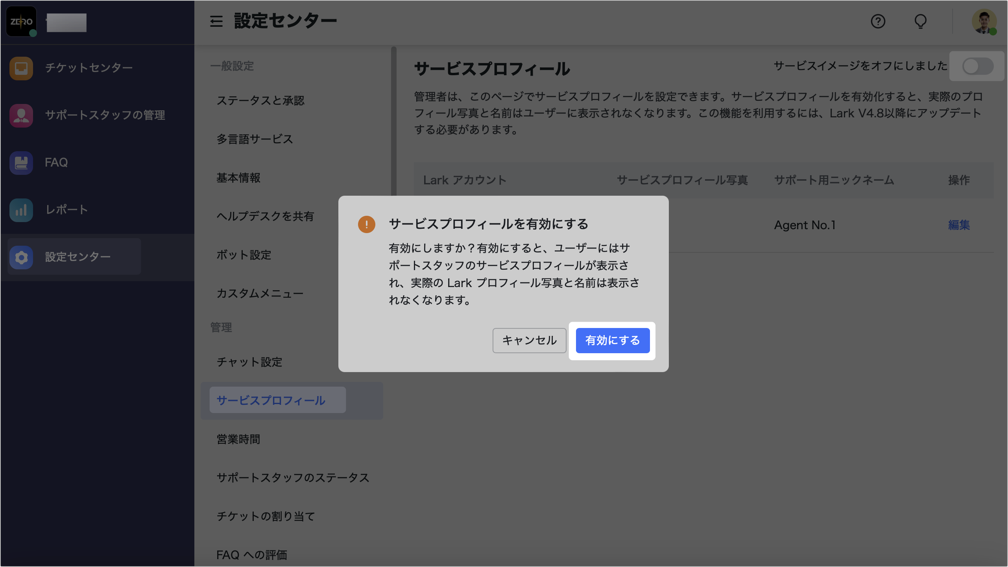Open チケットの割り当て settings
The height and width of the screenshot is (567, 1008).
click(x=266, y=516)
